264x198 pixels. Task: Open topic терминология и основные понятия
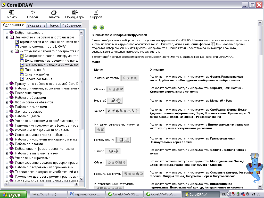(49, 42)
